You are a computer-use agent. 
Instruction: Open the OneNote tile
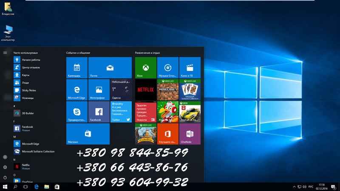pos(190,134)
